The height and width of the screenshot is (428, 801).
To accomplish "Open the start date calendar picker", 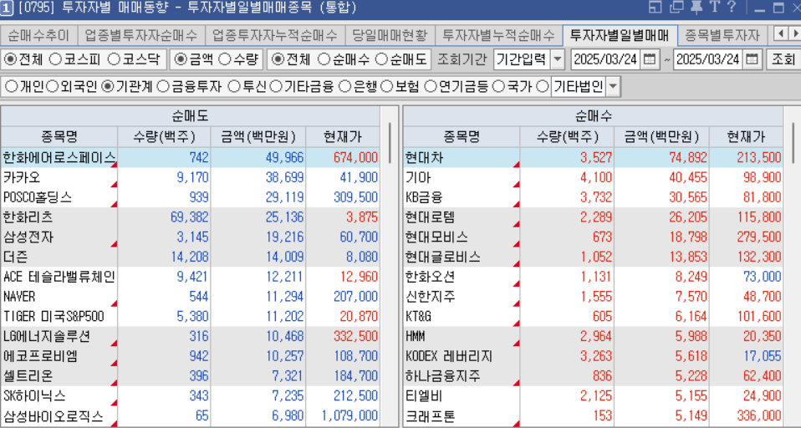I will (650, 59).
